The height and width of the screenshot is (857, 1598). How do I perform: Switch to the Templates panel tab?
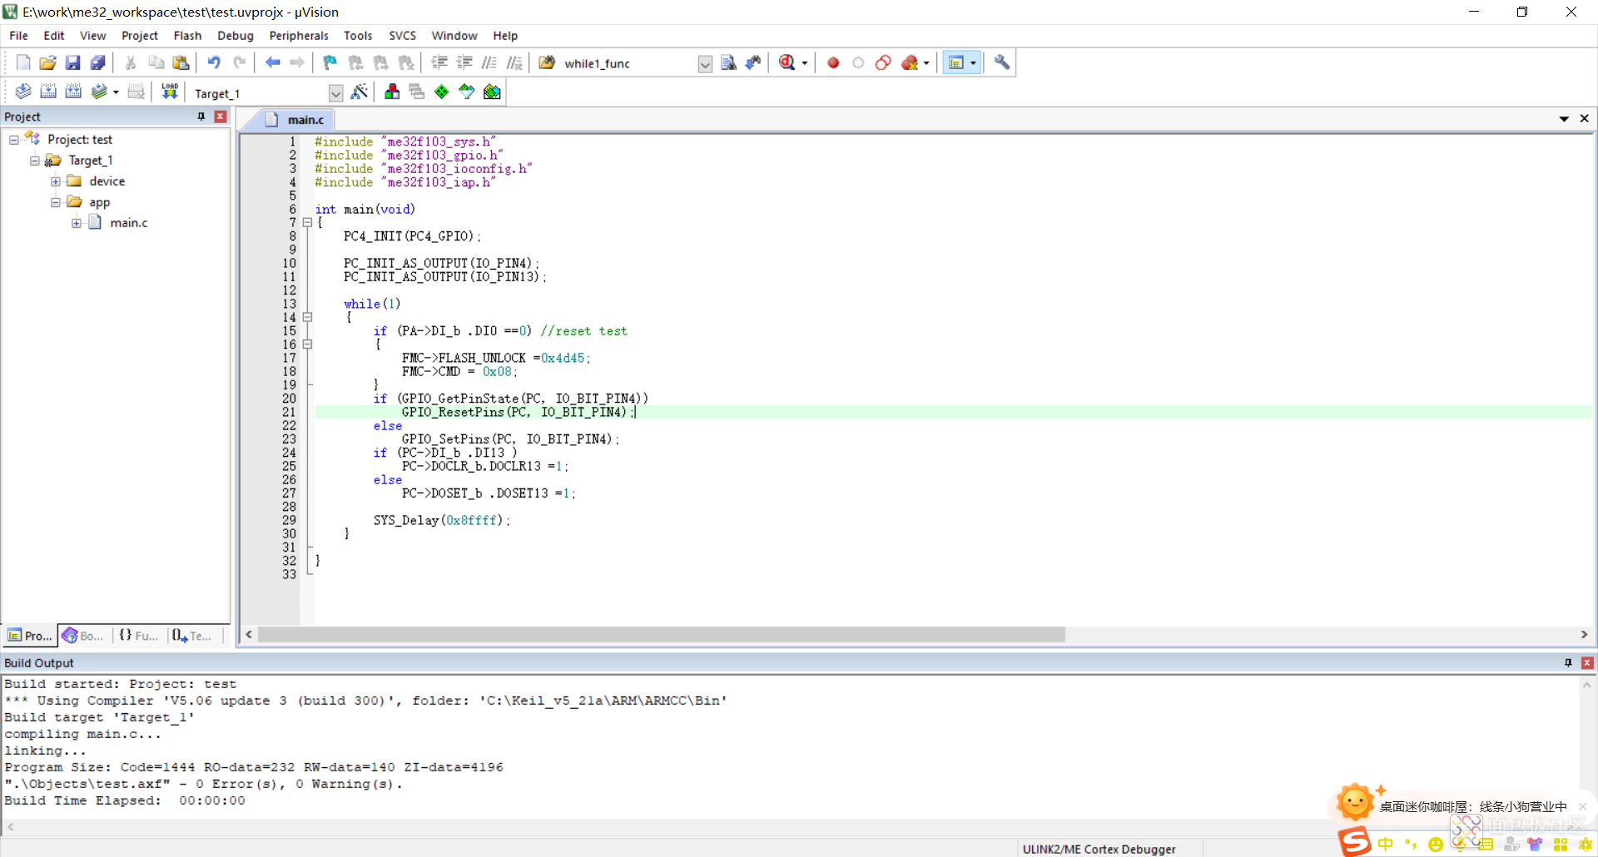192,636
